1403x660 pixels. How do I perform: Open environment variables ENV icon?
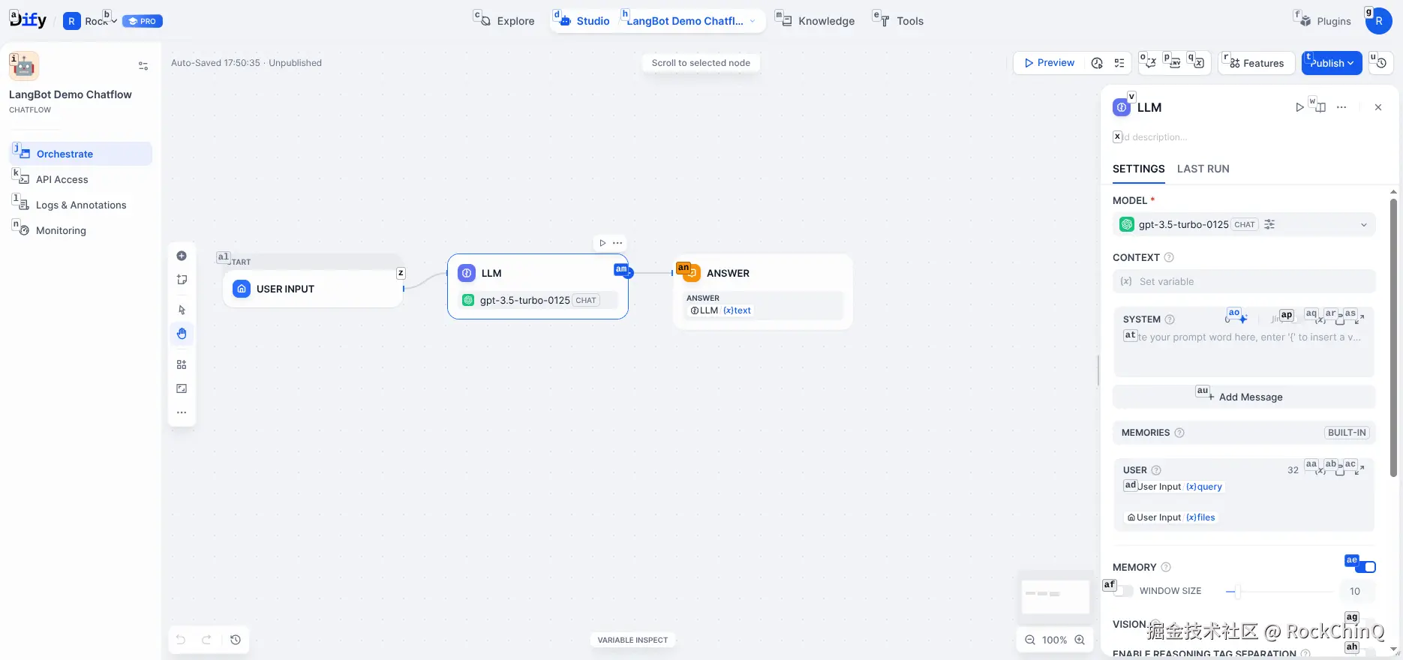click(x=1174, y=63)
